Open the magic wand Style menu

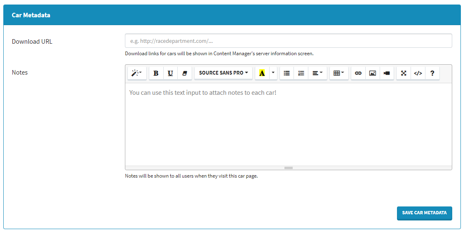[136, 73]
